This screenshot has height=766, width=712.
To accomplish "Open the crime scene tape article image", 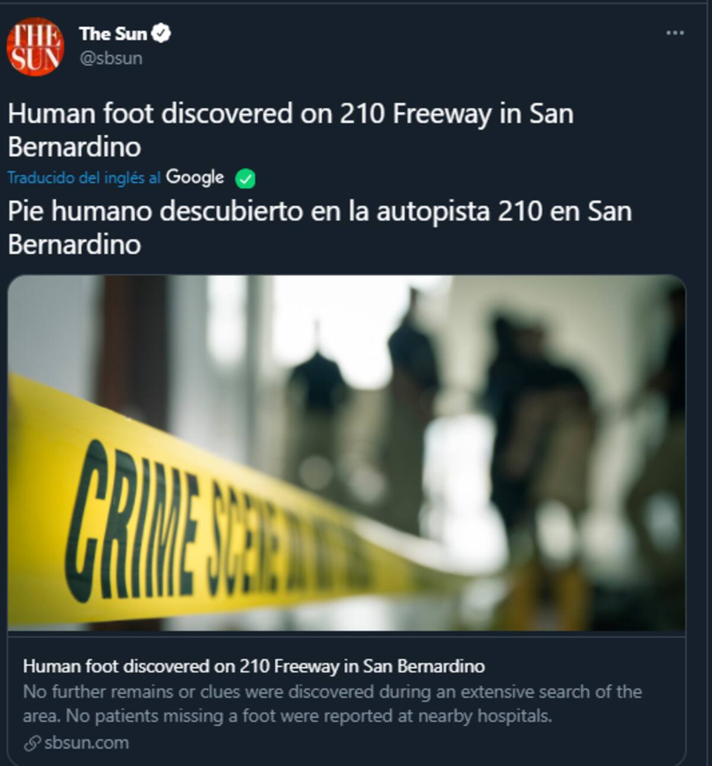I will [x=347, y=453].
